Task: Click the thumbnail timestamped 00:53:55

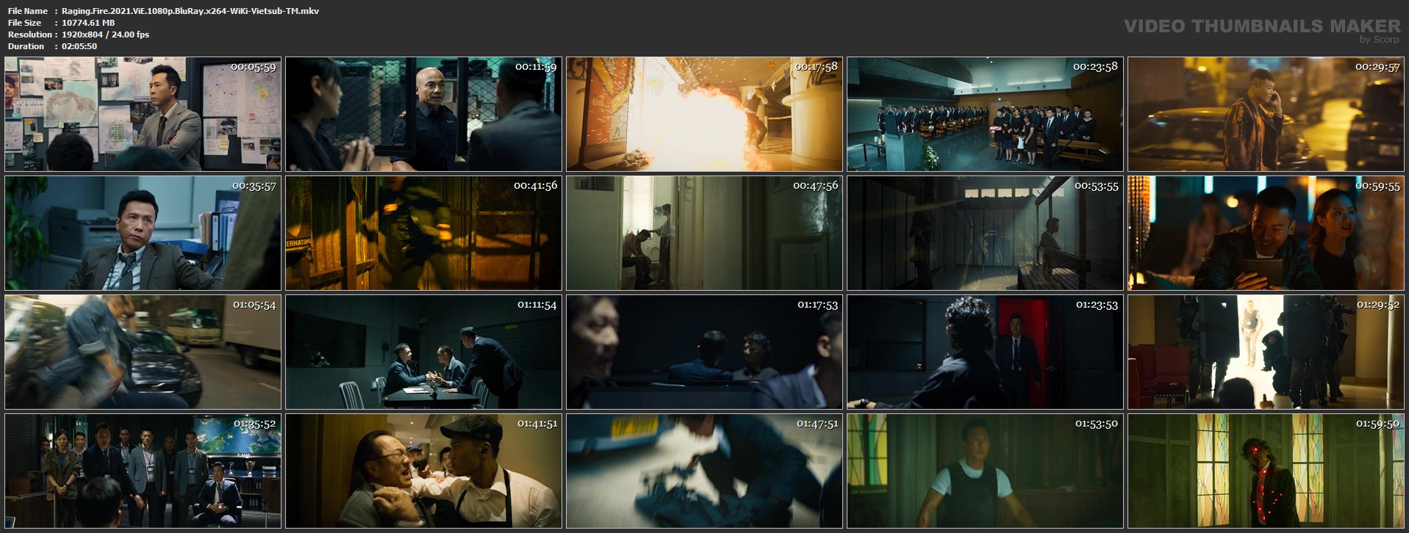Action: [x=985, y=233]
